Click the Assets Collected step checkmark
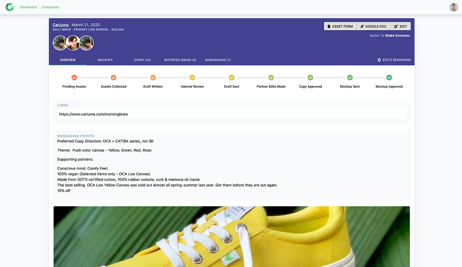462x267 pixels. click(x=114, y=78)
